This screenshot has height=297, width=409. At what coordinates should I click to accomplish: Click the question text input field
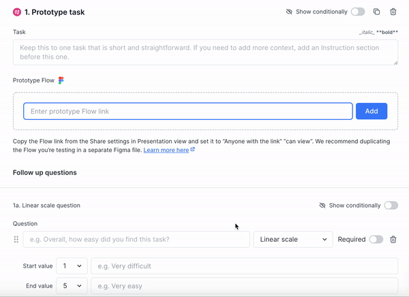(x=136, y=240)
